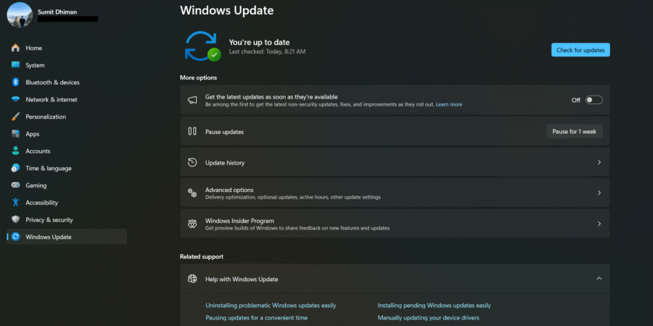The width and height of the screenshot is (653, 326).
Task: Click the pause icon beside Pause updates
Action: click(192, 131)
